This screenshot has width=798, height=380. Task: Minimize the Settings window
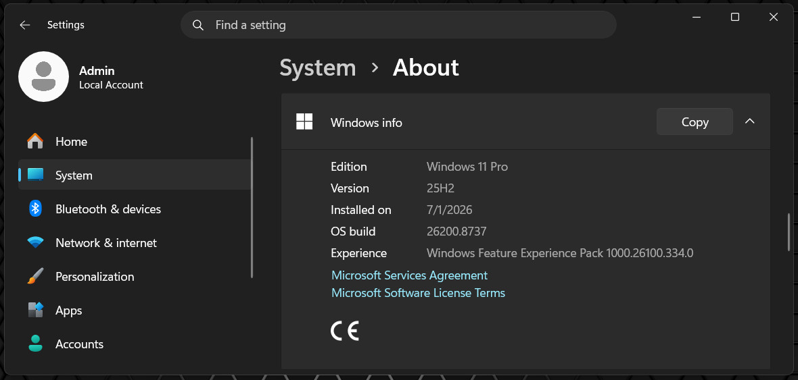696,18
